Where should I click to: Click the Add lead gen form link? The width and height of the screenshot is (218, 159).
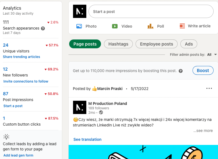(x=18, y=155)
